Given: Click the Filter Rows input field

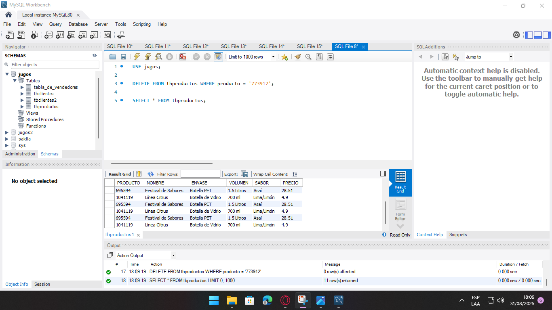Looking at the screenshot, I should (200, 174).
